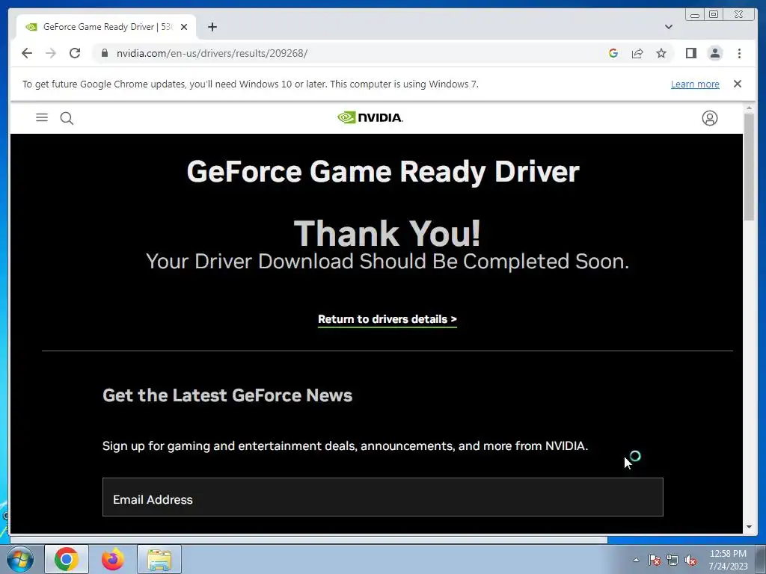This screenshot has height=574, width=766.
Task: Click the forward navigation arrow
Action: 51,53
